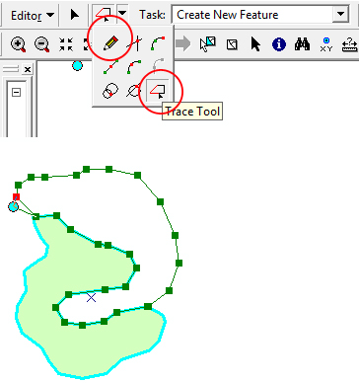Select the Sketch pencil tool

click(x=110, y=43)
